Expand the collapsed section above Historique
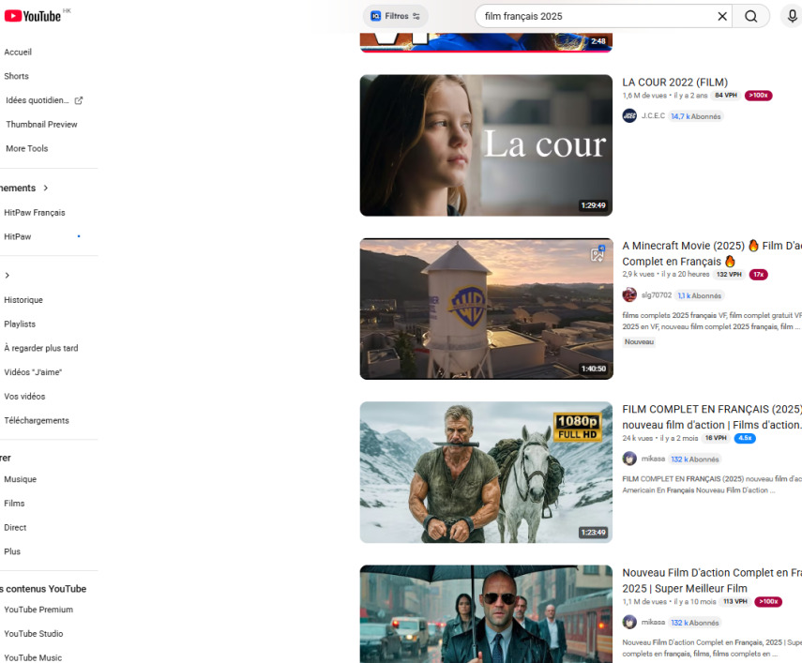Viewport: 802px width, 663px height. (8, 276)
